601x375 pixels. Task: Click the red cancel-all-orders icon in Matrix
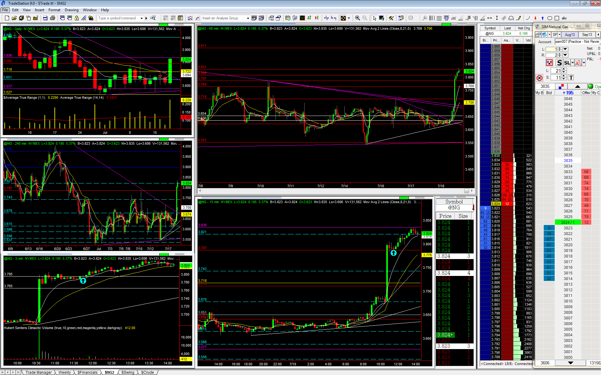click(539, 78)
